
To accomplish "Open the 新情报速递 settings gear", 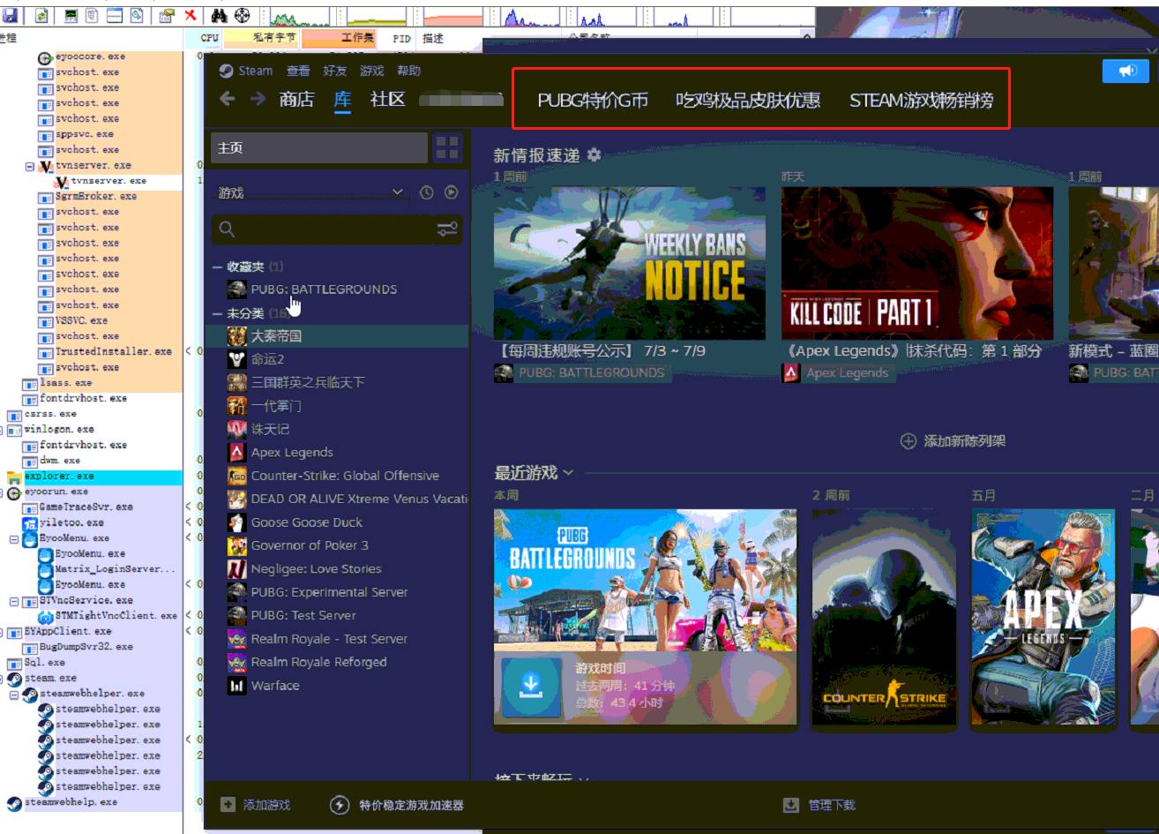I will pos(594,154).
